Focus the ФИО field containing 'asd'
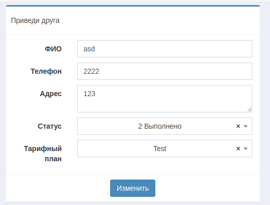The width and height of the screenshot is (270, 205). (x=164, y=49)
